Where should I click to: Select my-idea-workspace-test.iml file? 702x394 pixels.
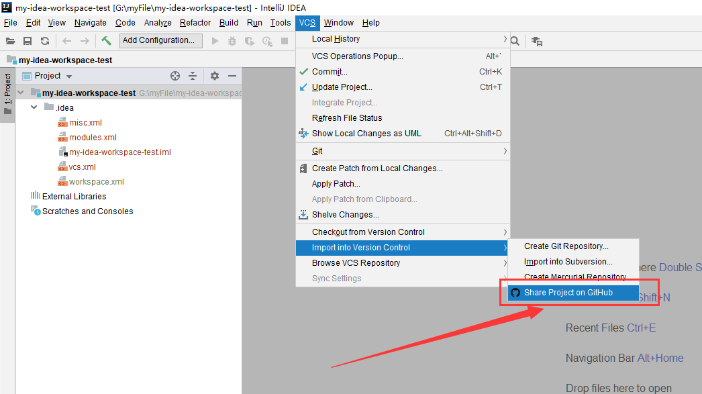point(119,152)
